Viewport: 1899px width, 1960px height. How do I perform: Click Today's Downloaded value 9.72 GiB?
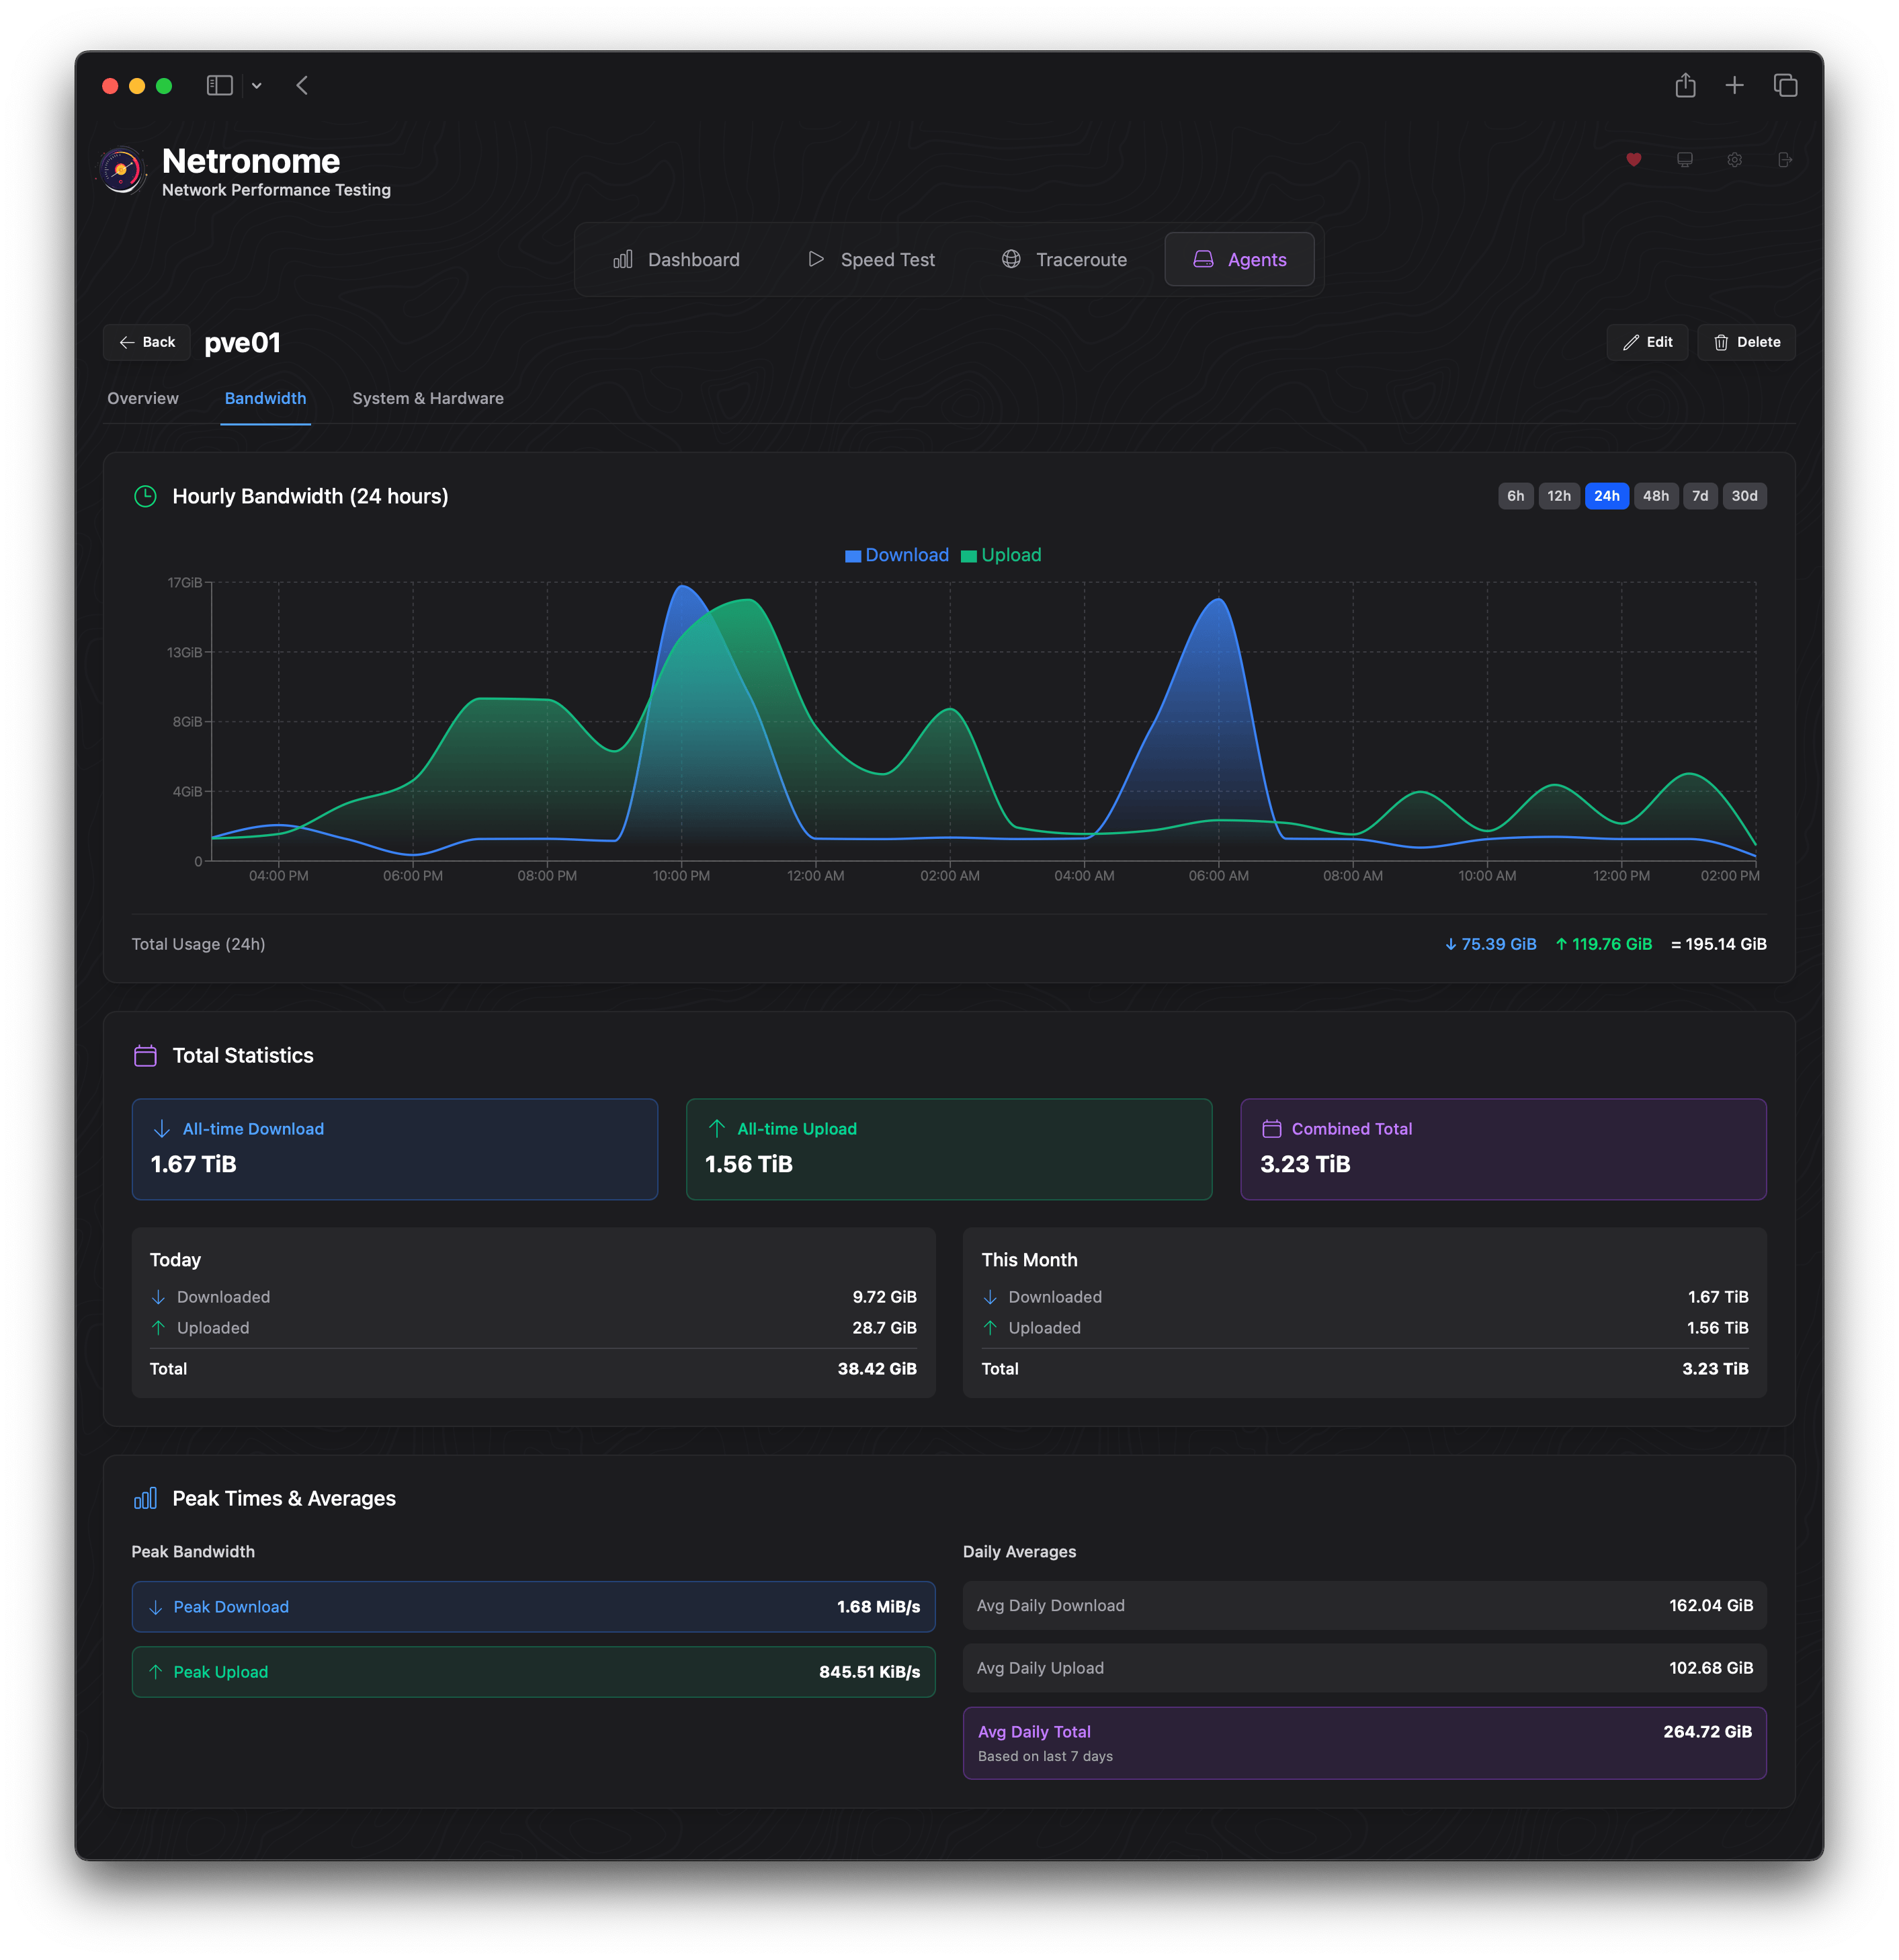(x=884, y=1296)
